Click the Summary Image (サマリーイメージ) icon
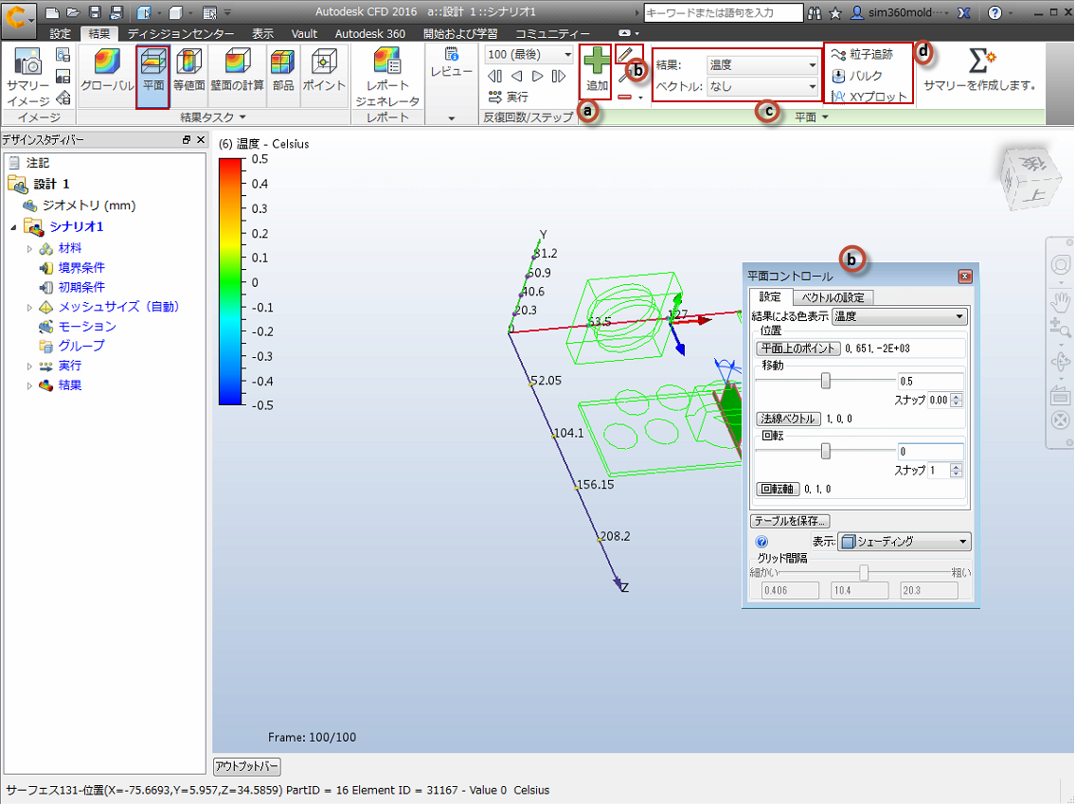 [27, 77]
